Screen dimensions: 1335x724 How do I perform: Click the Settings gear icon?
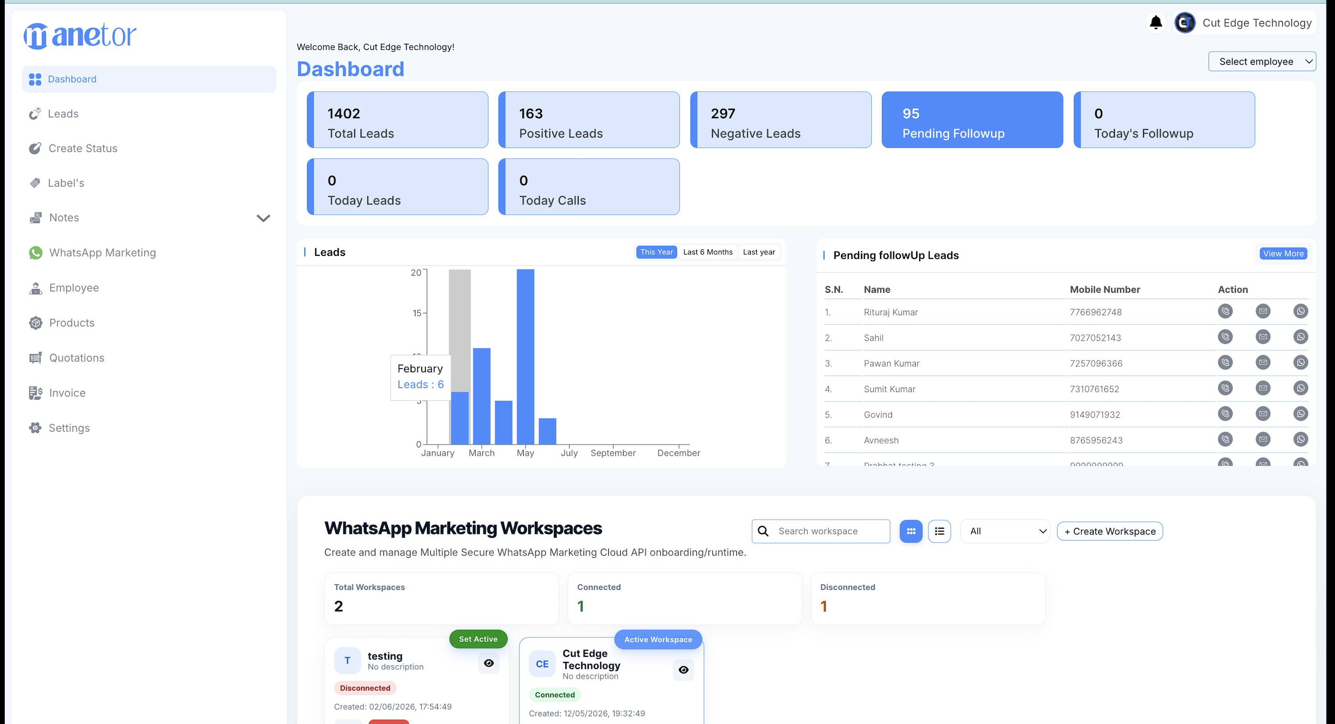[x=35, y=428]
